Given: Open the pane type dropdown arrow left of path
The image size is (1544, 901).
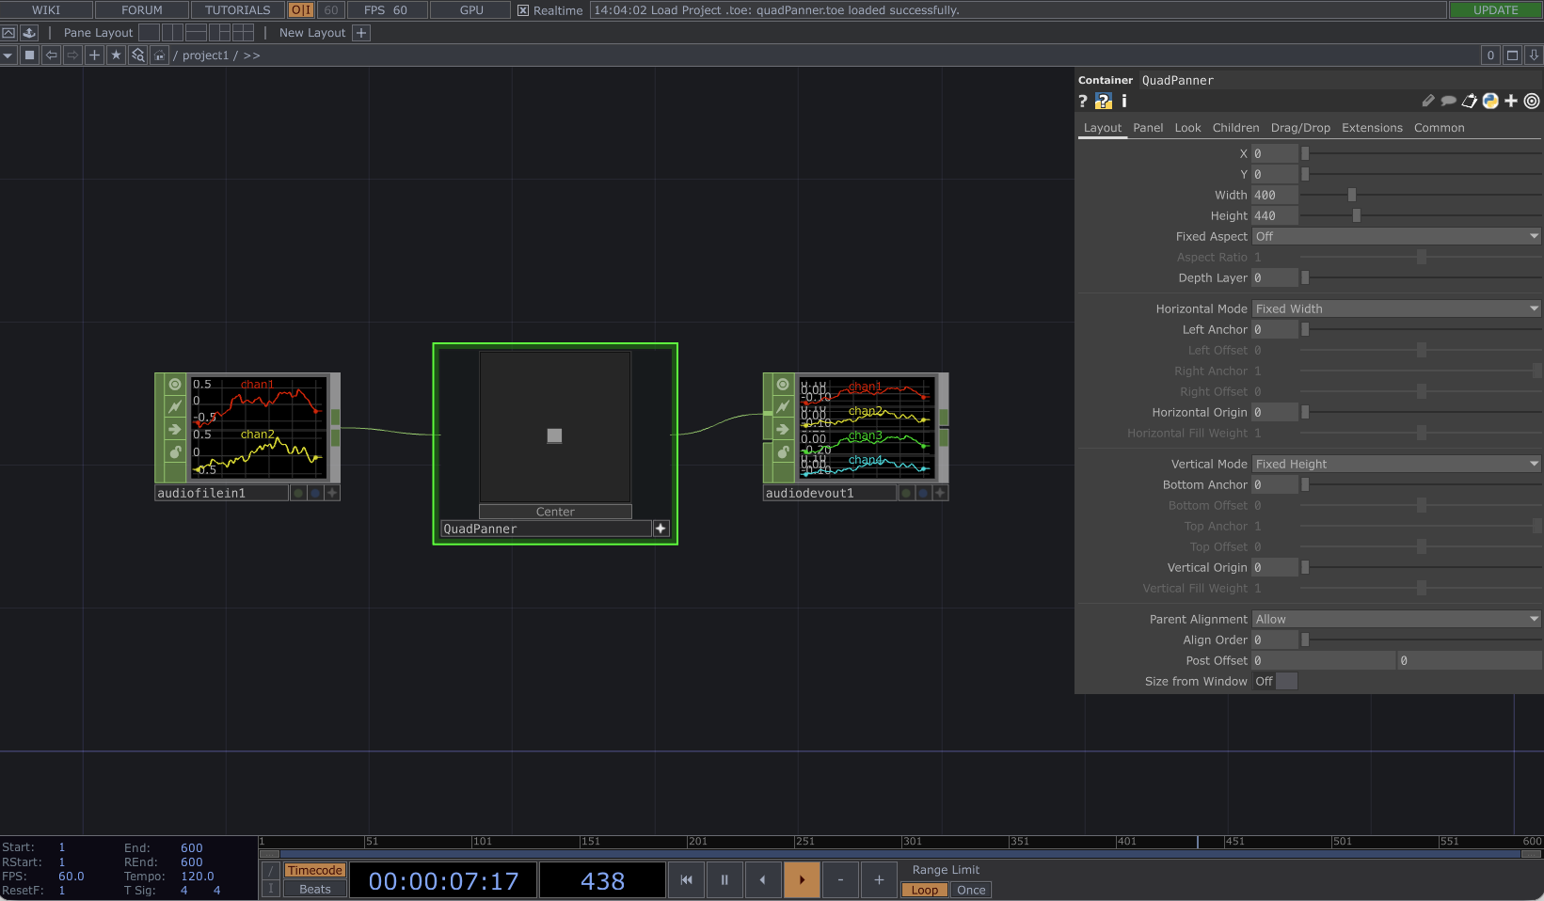Looking at the screenshot, I should pos(8,55).
